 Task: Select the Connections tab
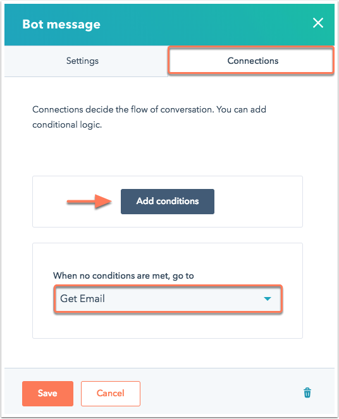coord(251,61)
